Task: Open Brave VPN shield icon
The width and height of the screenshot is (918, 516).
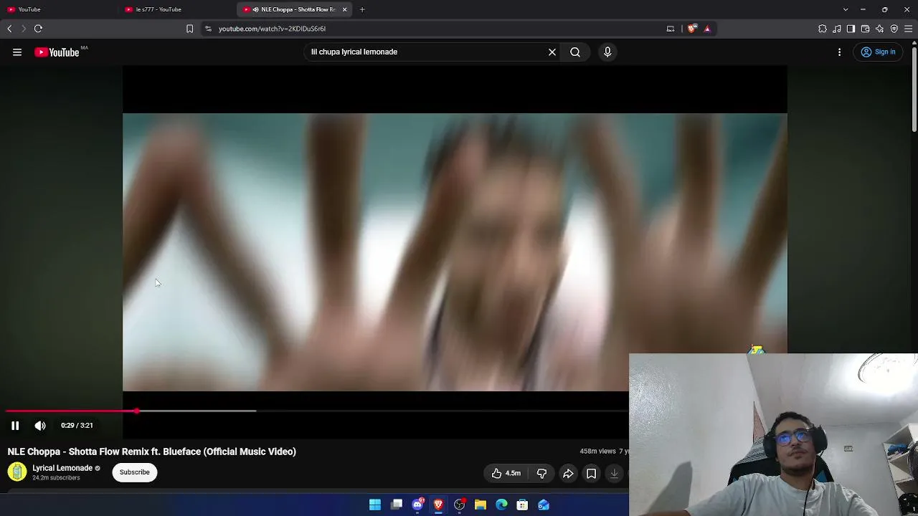Action: (x=894, y=29)
